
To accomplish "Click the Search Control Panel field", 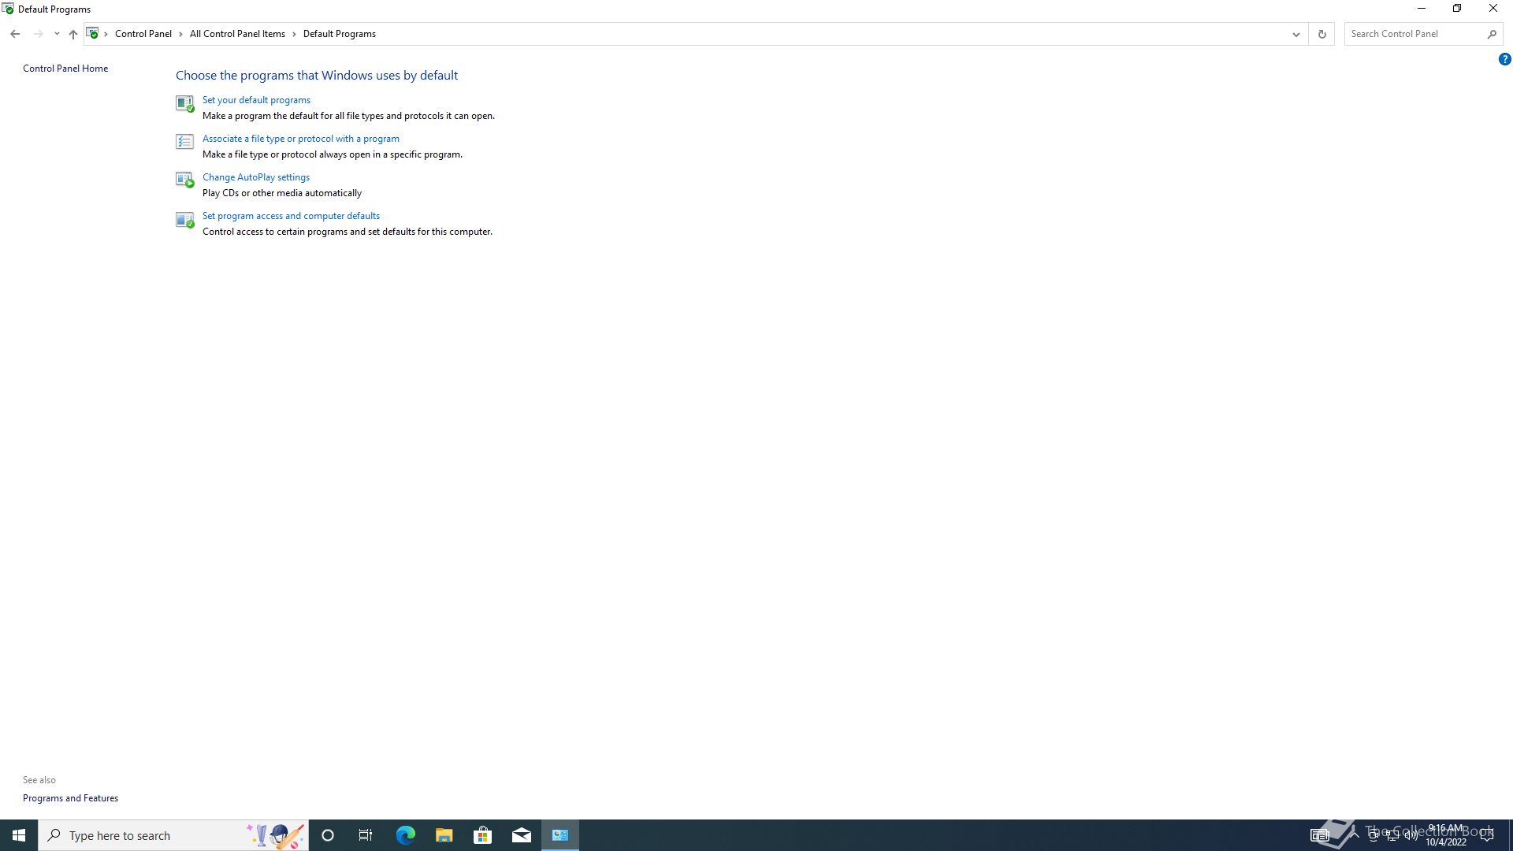I will point(1414,34).
